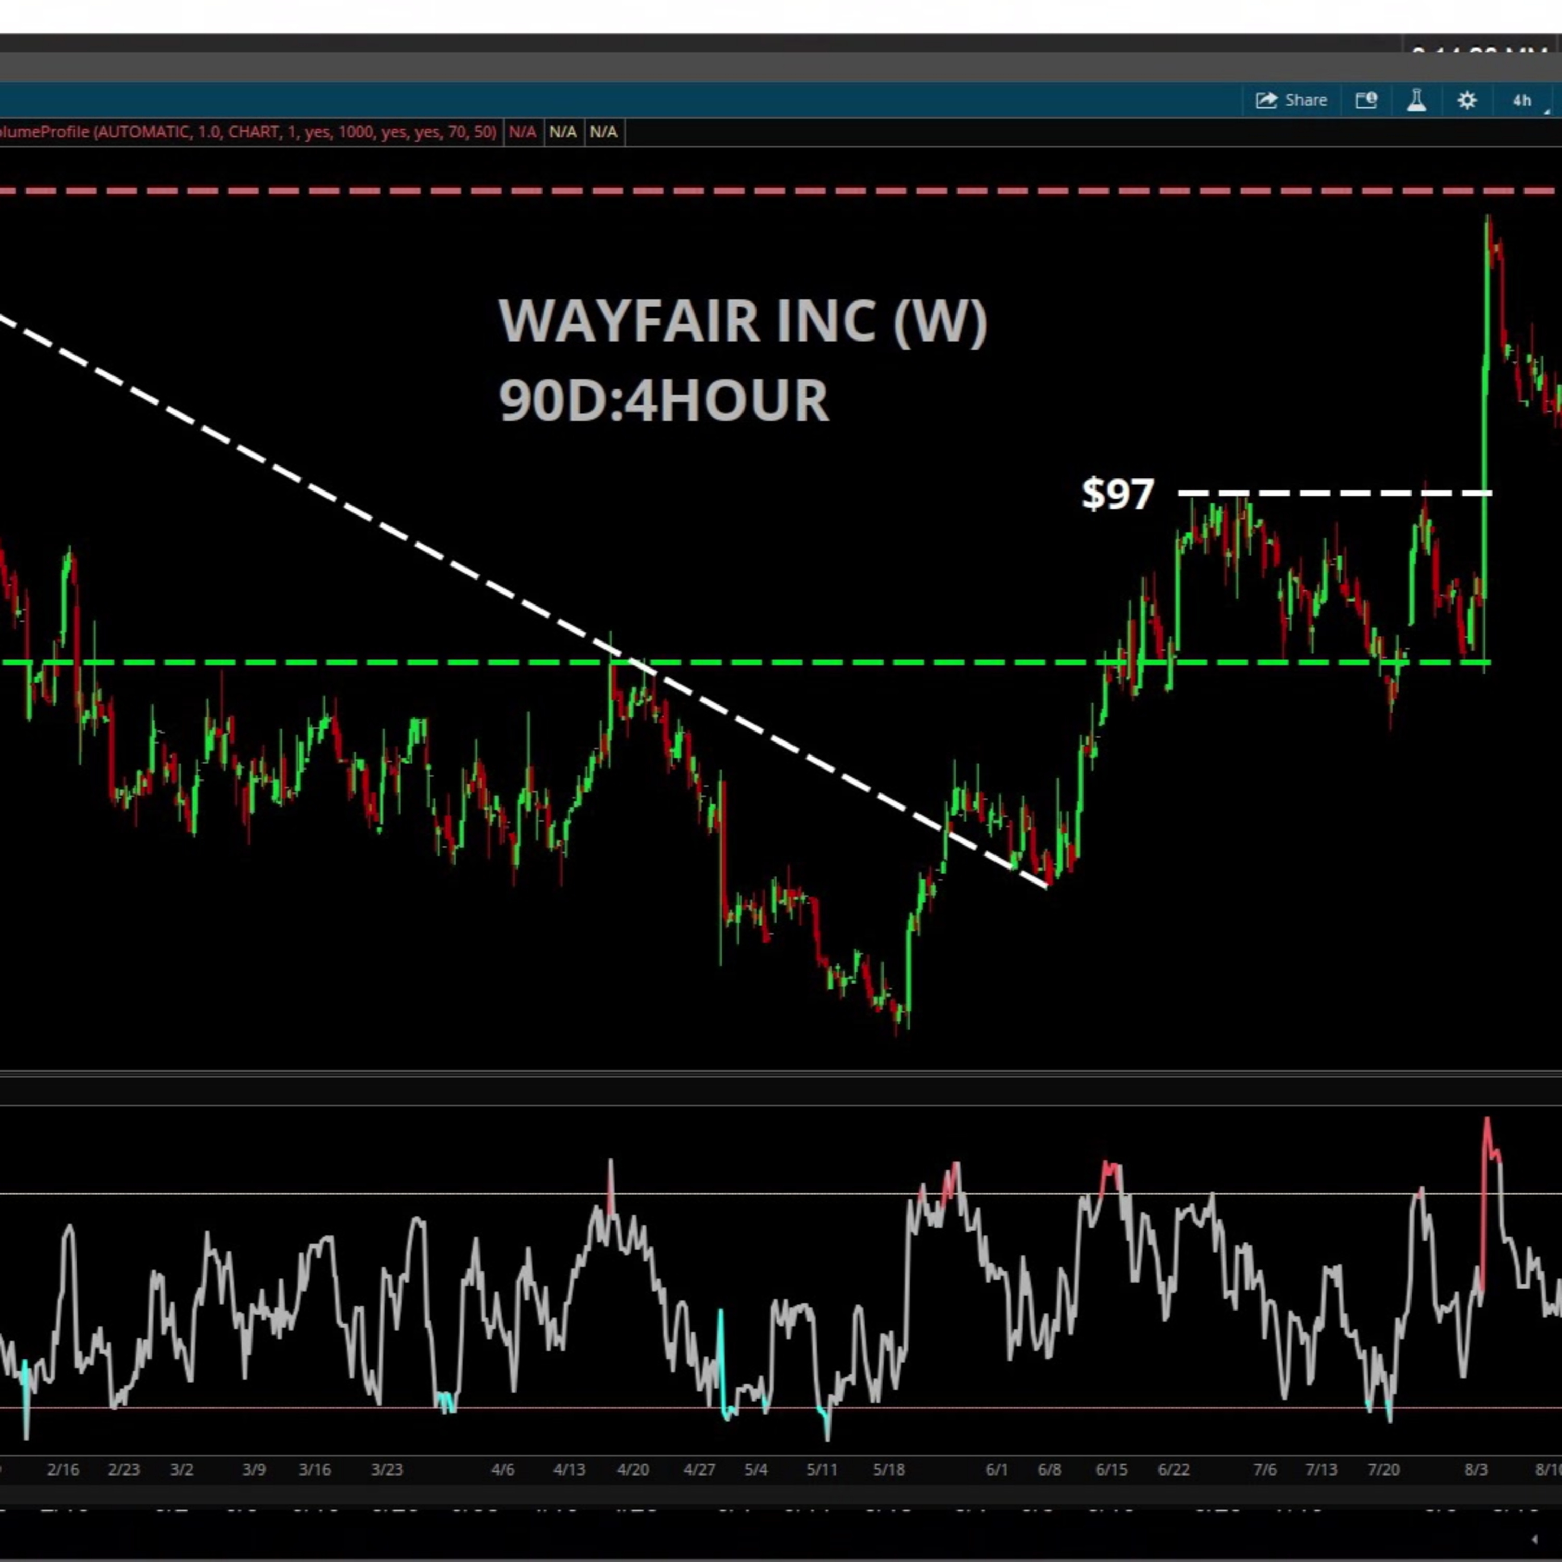This screenshot has height=1562, width=1562.
Task: Select the white dashed $97 resistance line
Action: [1334, 493]
